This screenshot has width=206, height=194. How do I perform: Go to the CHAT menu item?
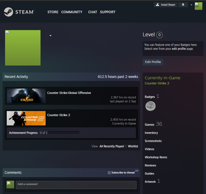pos(93,12)
